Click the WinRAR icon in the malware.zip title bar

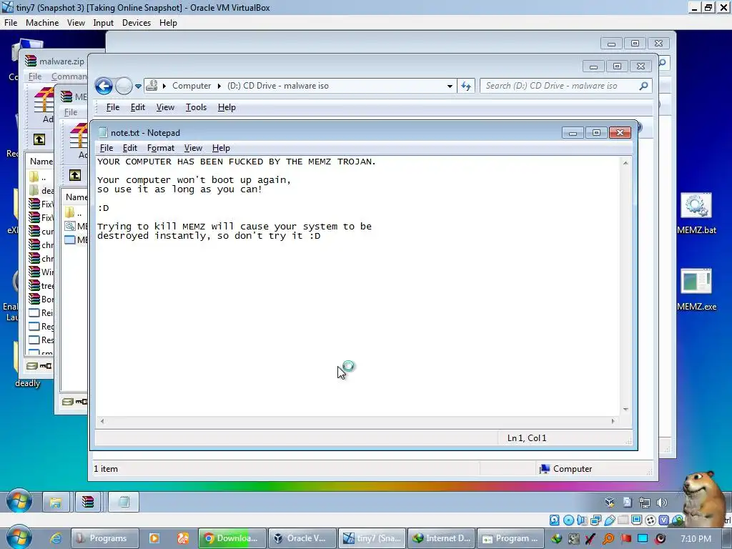pos(31,61)
